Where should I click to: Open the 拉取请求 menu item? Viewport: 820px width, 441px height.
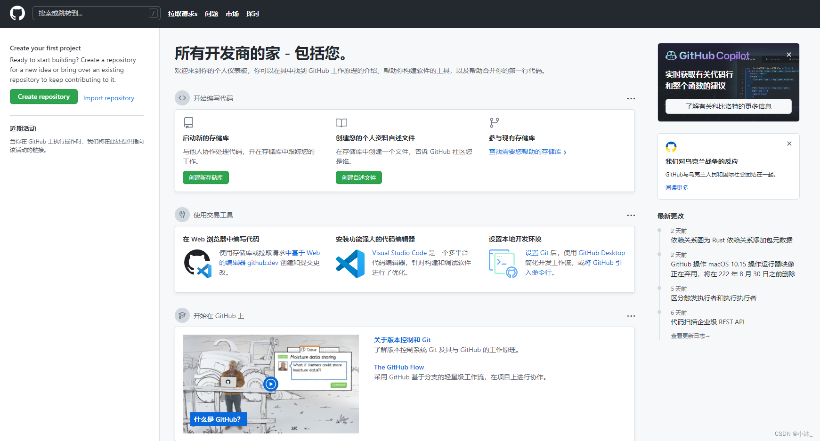(x=182, y=14)
